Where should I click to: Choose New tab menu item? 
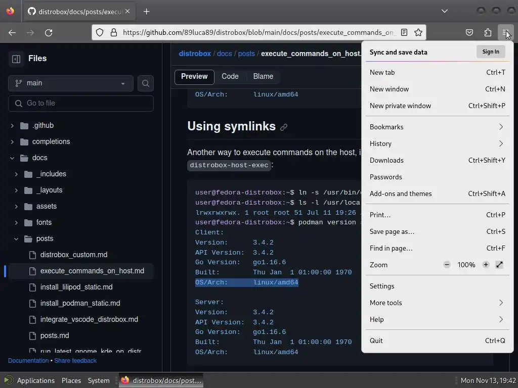(x=438, y=73)
